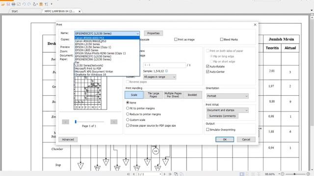Click the Print toolbar icon

13,4
